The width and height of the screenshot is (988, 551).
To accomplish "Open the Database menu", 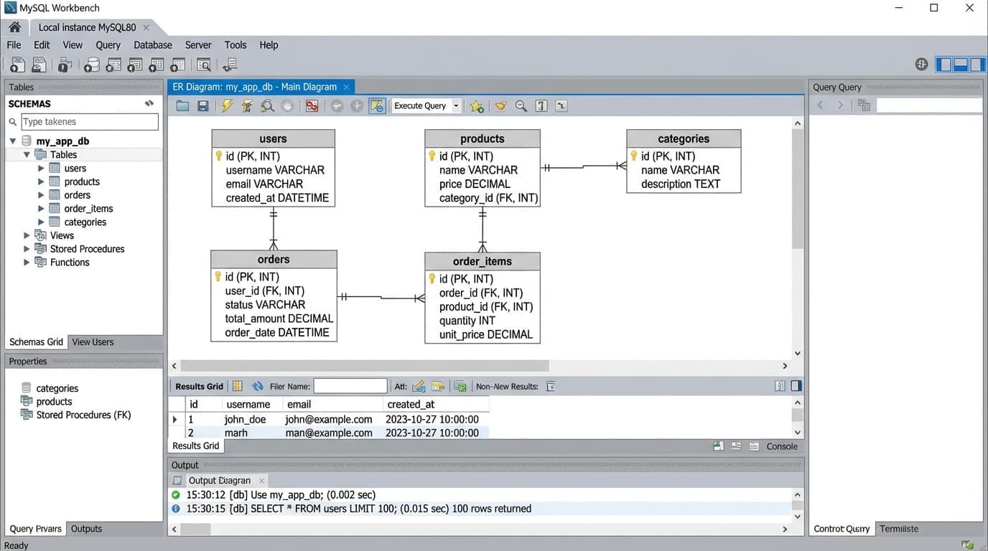I will (153, 44).
